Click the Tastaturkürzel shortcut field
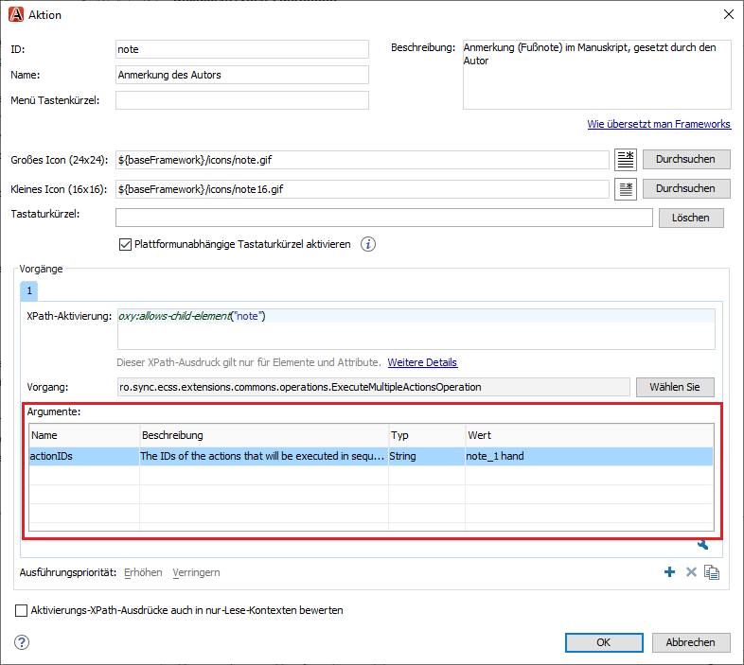Viewport: 744px width, 665px height. point(384,218)
